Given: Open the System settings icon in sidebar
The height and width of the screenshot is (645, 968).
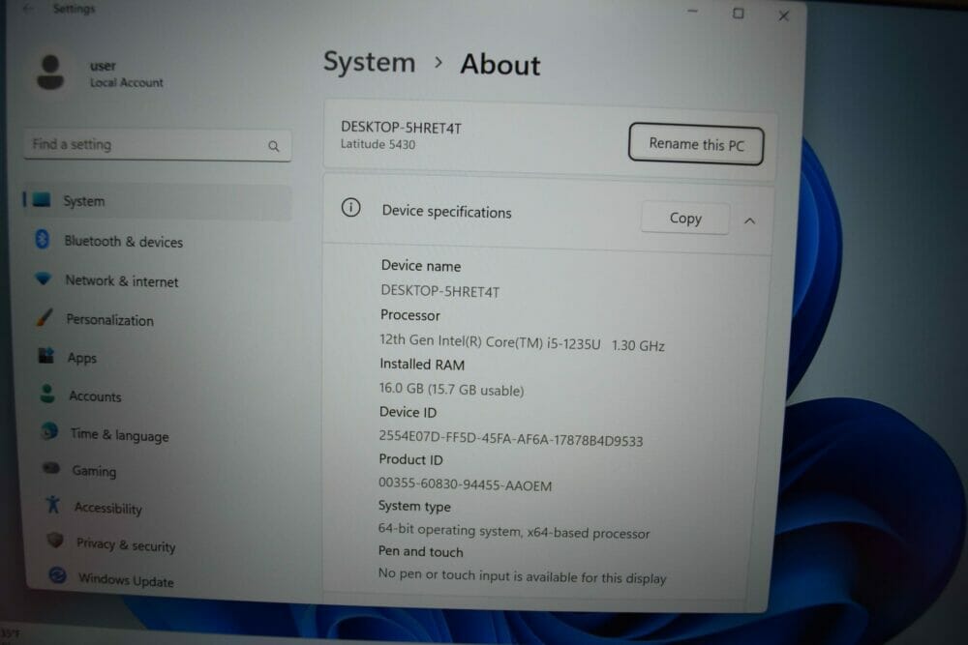Looking at the screenshot, I should [x=42, y=200].
